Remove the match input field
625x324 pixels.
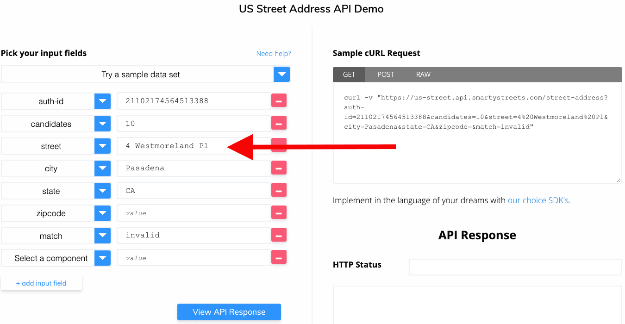(279, 235)
